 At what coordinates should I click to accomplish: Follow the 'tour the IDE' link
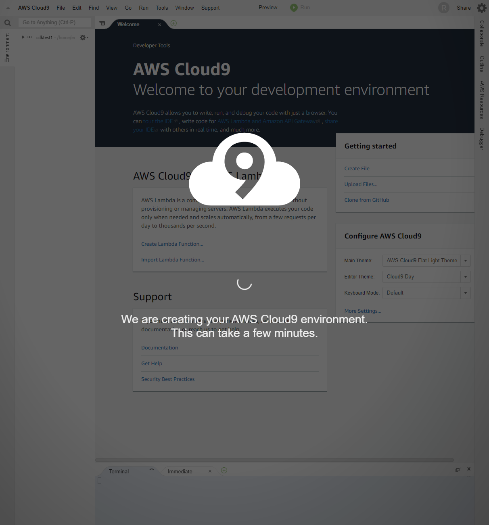[160, 121]
